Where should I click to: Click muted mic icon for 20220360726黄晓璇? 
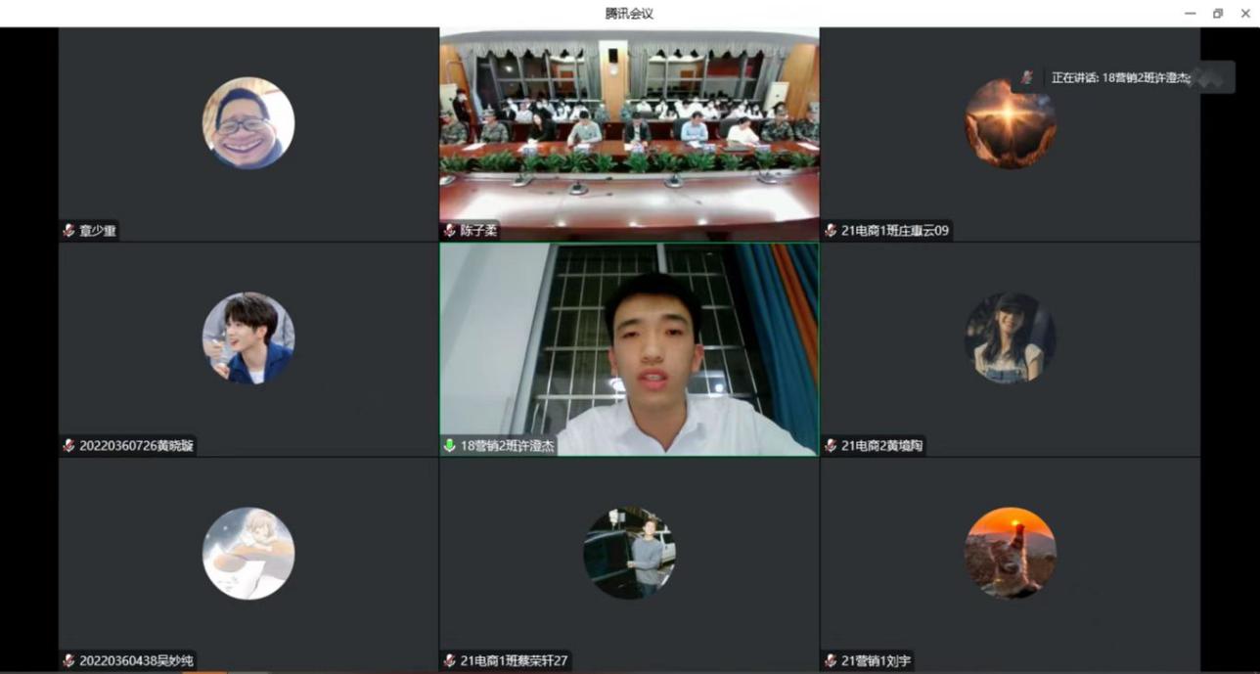68,446
